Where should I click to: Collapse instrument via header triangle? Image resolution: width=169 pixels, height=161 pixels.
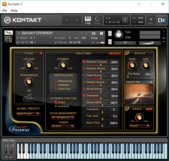click(x=18, y=33)
